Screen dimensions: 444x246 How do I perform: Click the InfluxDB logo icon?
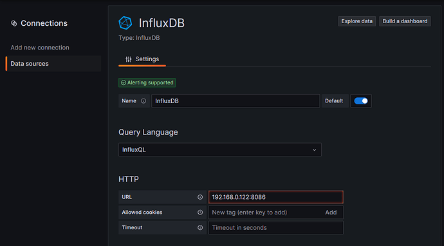click(x=125, y=23)
